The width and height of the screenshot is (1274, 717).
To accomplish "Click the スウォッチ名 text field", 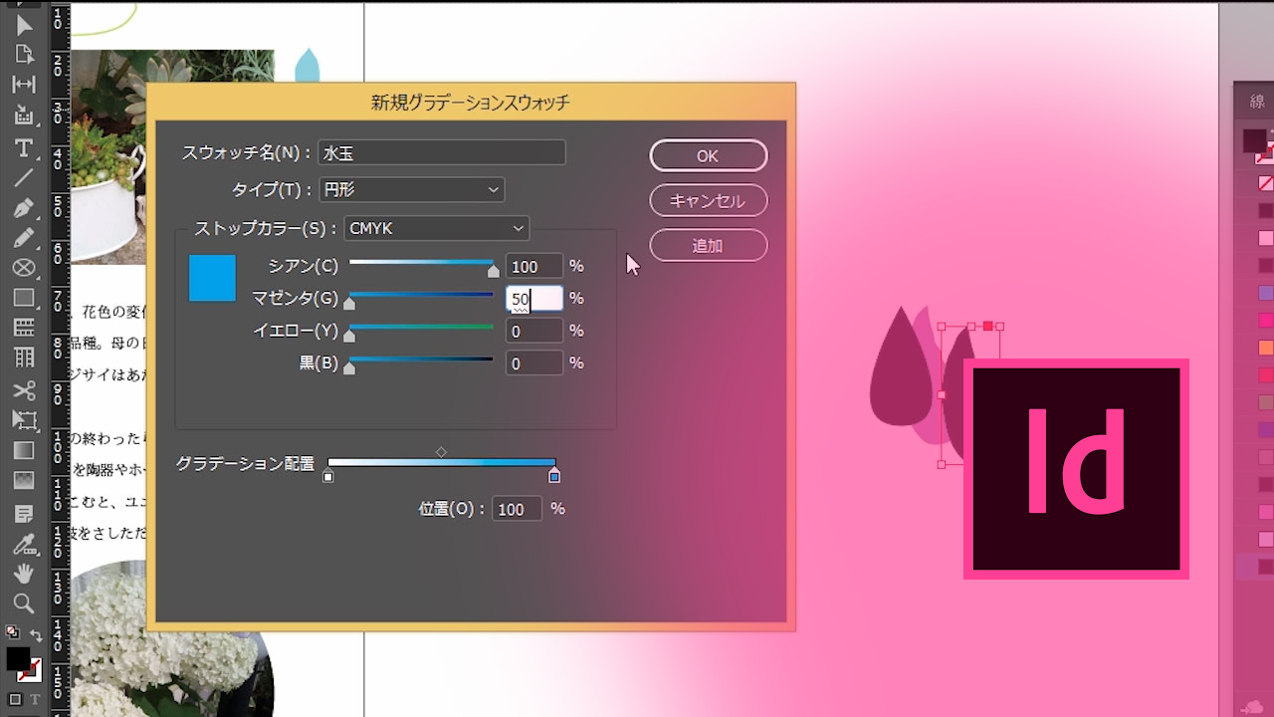I will [x=441, y=153].
